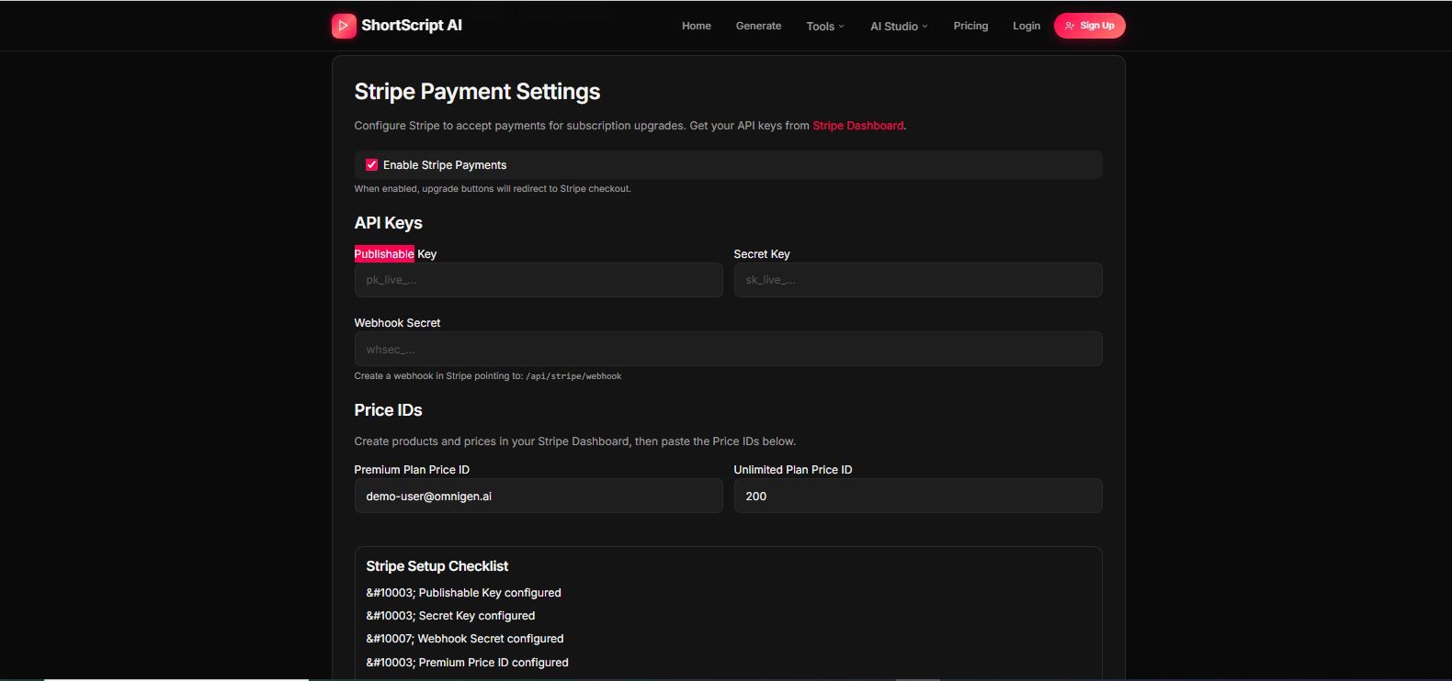This screenshot has height=681, width=1452.
Task: Select the API Keys section heading
Action: coord(388,223)
